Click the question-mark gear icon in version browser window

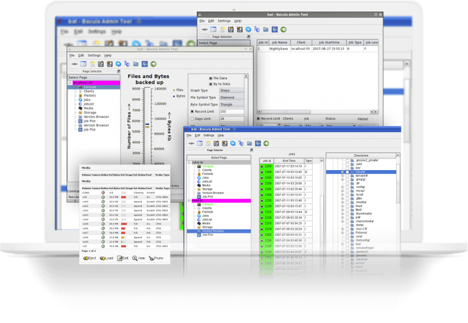(241, 144)
